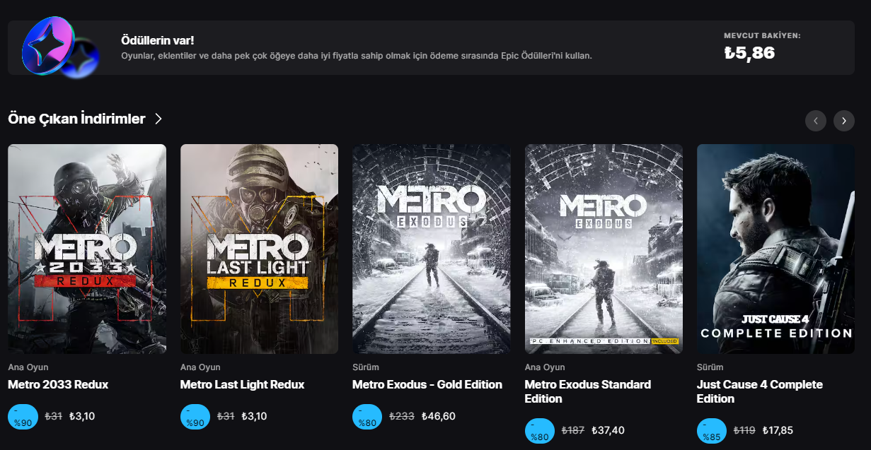Click the Metro Last Light Redux title

(242, 385)
